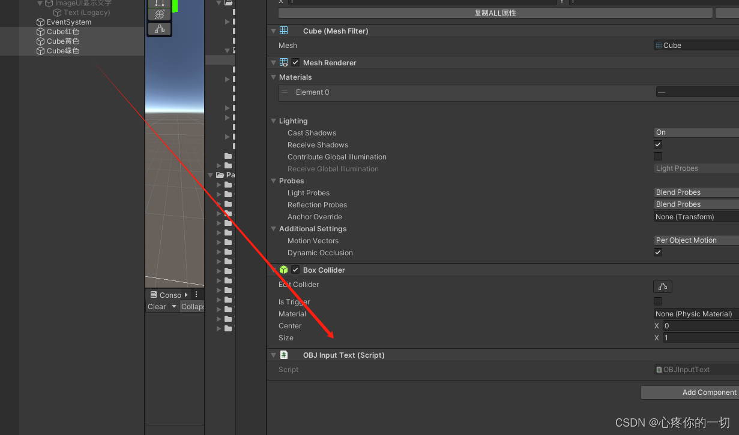The image size is (739, 435).
Task: Open the custom editor tools button in scene toolbar
Action: [160, 28]
